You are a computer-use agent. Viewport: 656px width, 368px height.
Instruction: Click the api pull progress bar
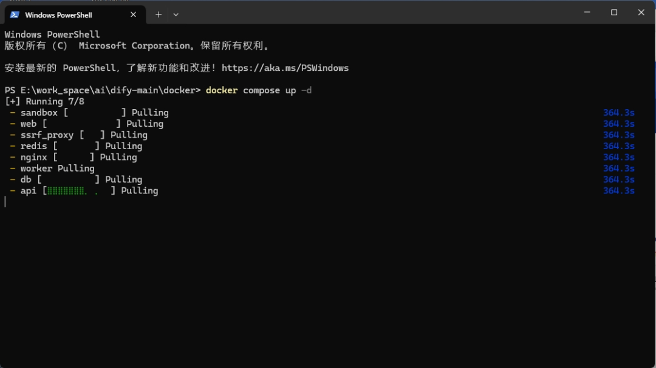79,191
